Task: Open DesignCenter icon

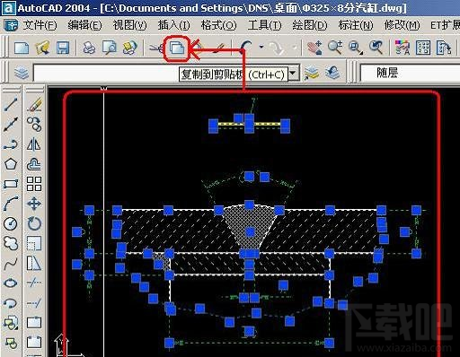Action: [x=423, y=48]
